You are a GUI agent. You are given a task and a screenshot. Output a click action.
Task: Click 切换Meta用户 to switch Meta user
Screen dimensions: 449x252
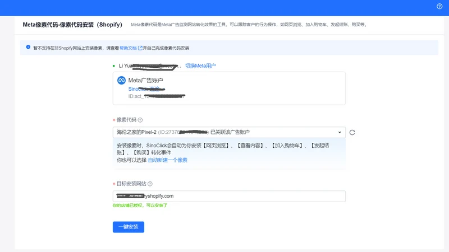(200, 66)
